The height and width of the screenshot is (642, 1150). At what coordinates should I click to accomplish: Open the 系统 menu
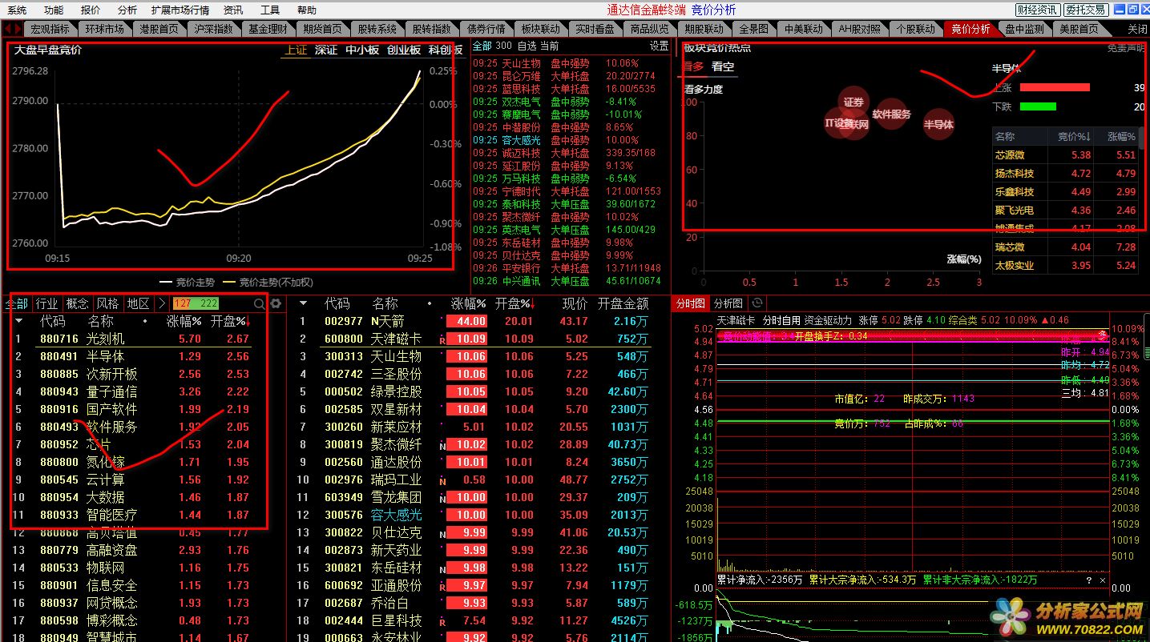[16, 10]
